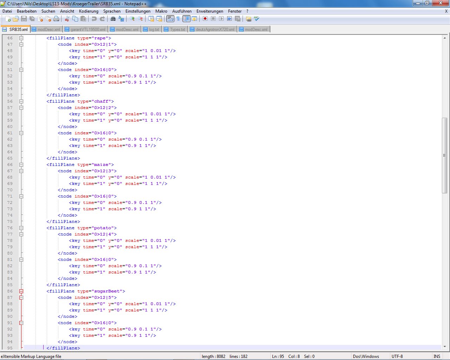Click the length : 8082 status text
Viewport: 450px width, 360px height.
pos(214,356)
